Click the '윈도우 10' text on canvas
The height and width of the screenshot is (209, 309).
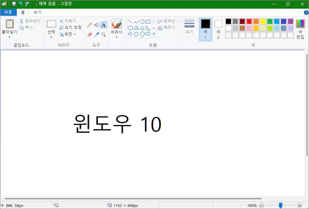point(117,124)
